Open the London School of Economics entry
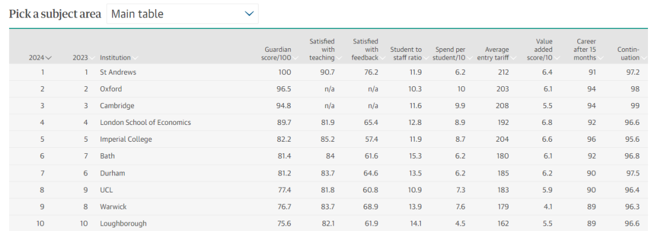Screen dimensions: 651x231 (x=145, y=122)
